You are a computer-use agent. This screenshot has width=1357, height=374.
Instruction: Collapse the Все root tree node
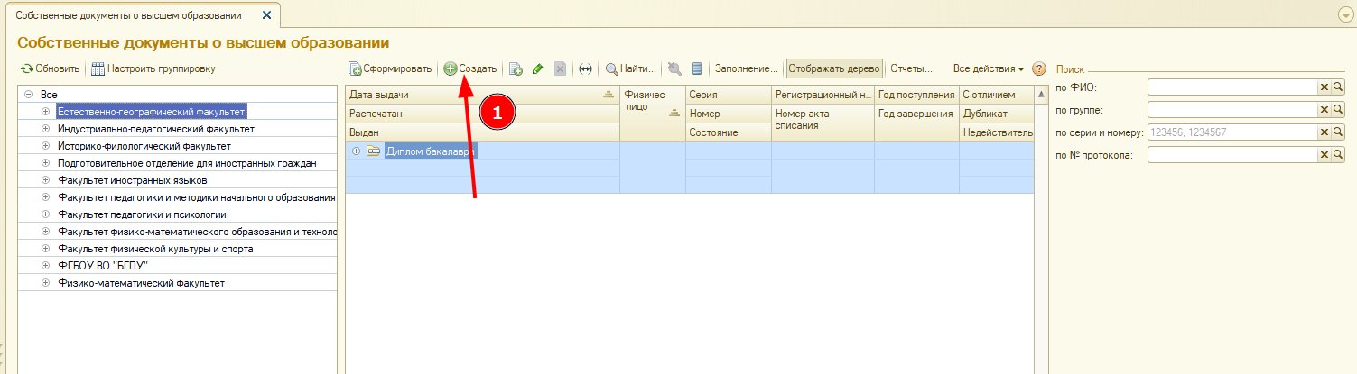tap(29, 94)
